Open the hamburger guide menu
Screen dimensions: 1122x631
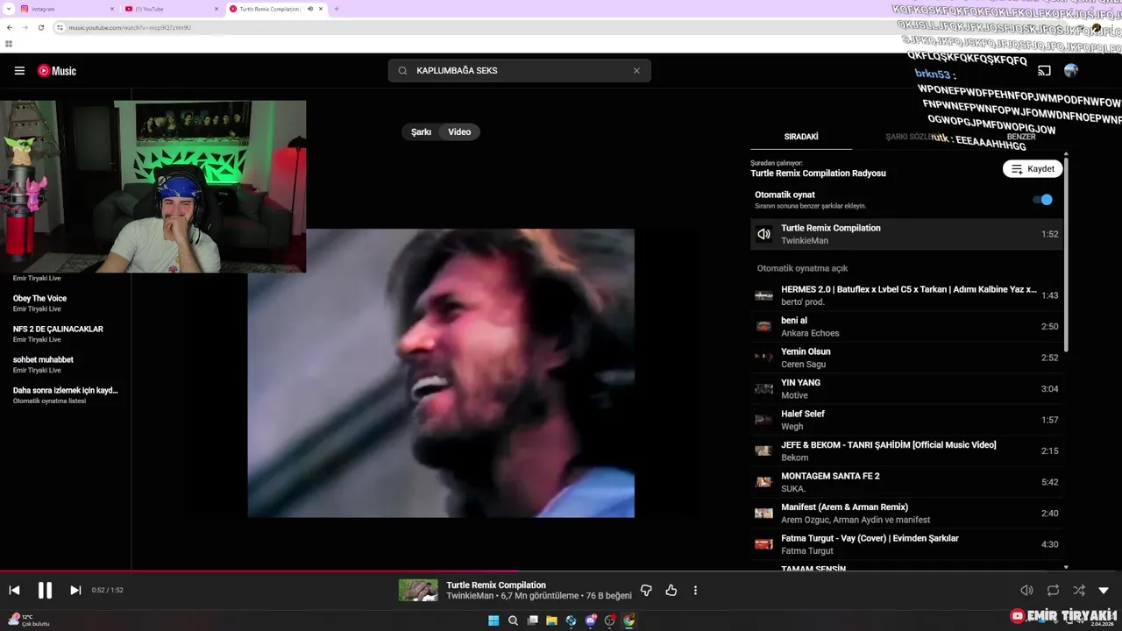pyautogui.click(x=19, y=71)
